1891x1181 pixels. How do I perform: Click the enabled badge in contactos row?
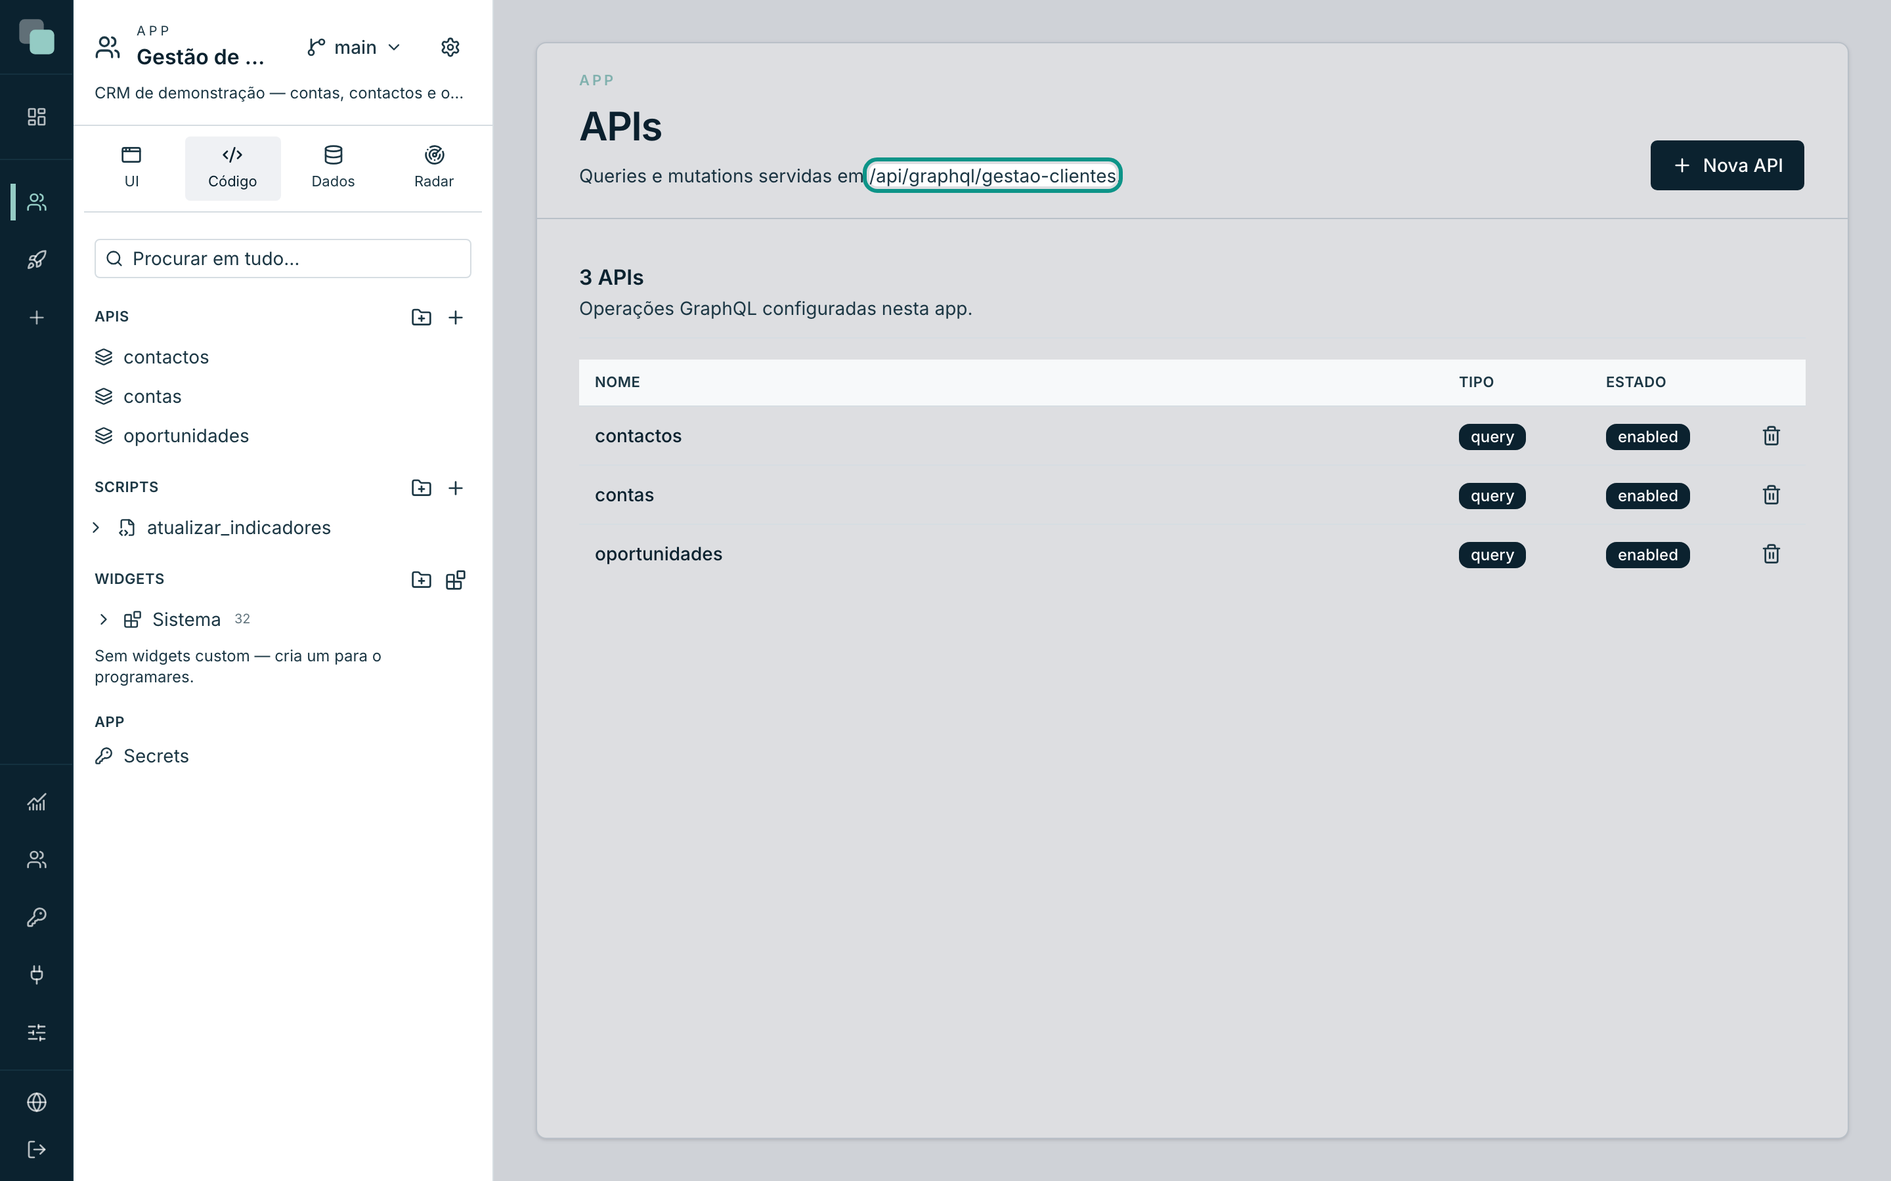click(x=1647, y=436)
